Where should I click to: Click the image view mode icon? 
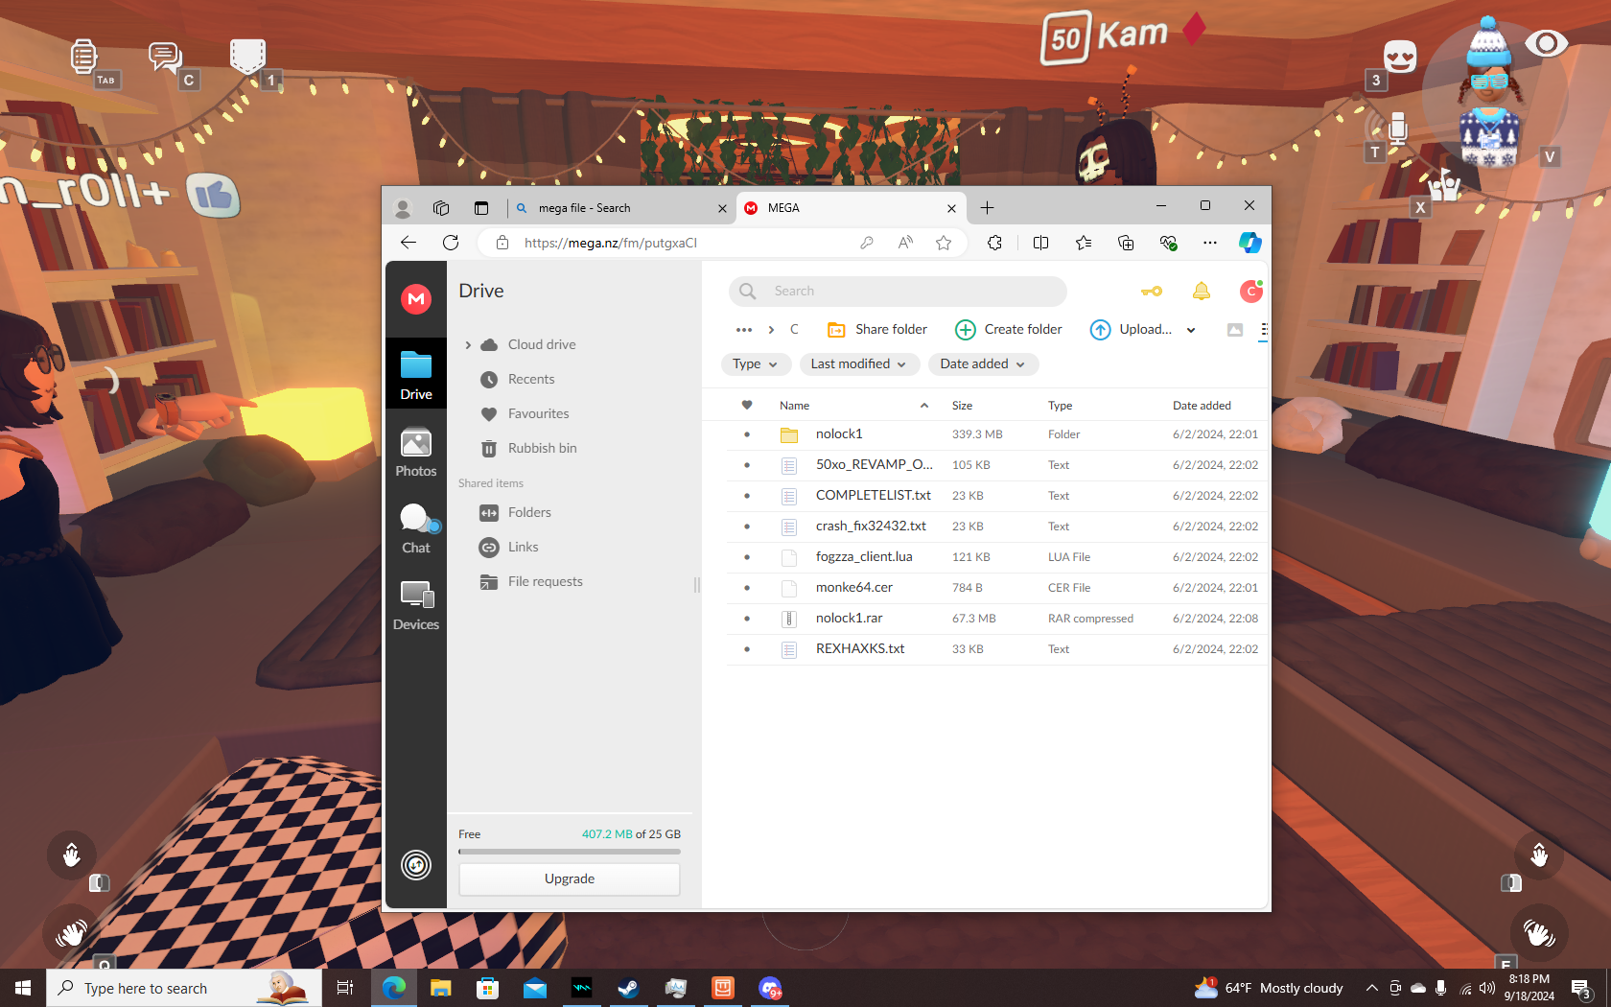click(1235, 330)
